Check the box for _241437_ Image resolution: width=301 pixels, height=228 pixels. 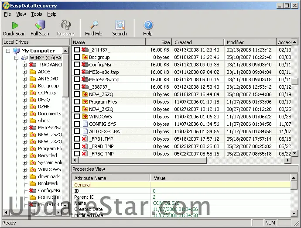pyautogui.click(x=77, y=50)
